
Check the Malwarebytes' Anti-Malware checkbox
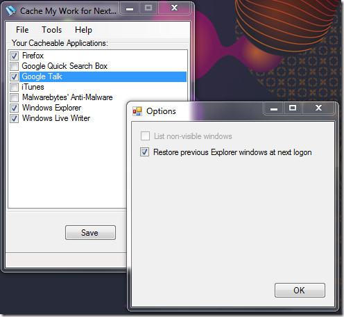coord(14,97)
